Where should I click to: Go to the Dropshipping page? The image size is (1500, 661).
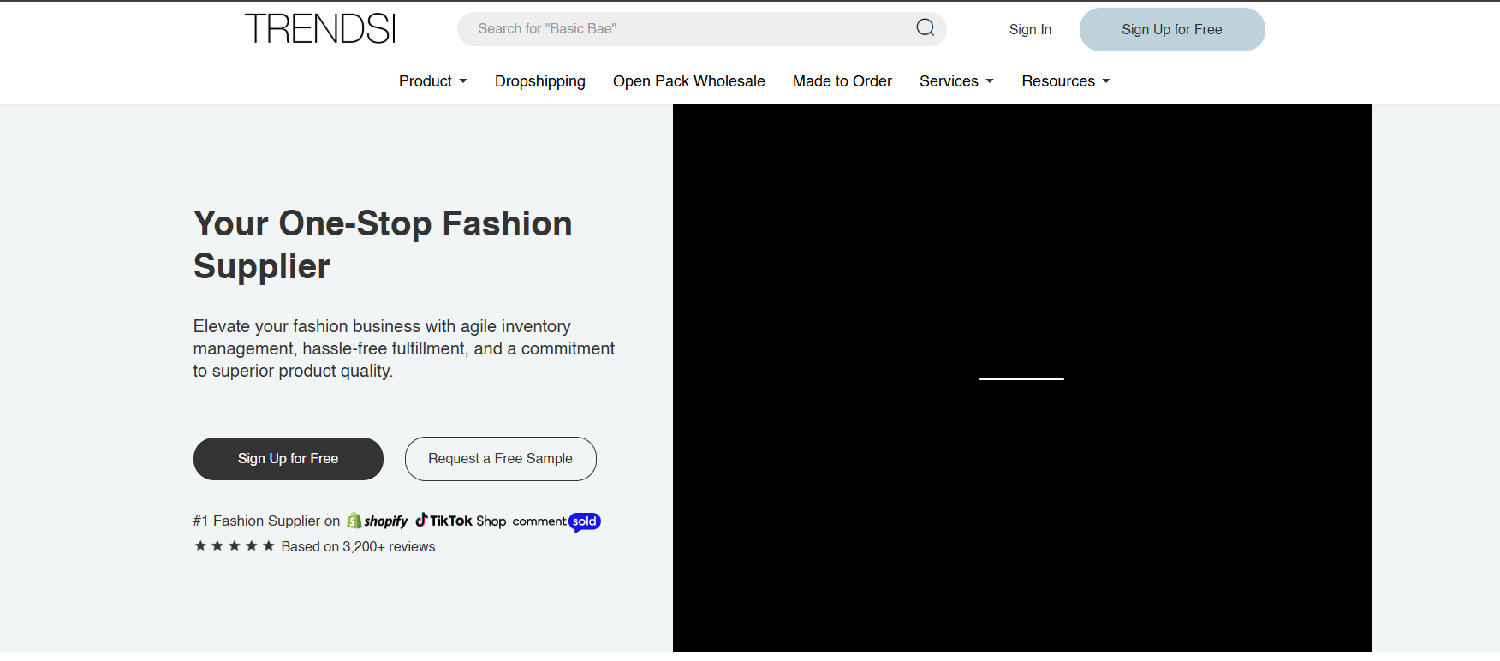pyautogui.click(x=539, y=81)
